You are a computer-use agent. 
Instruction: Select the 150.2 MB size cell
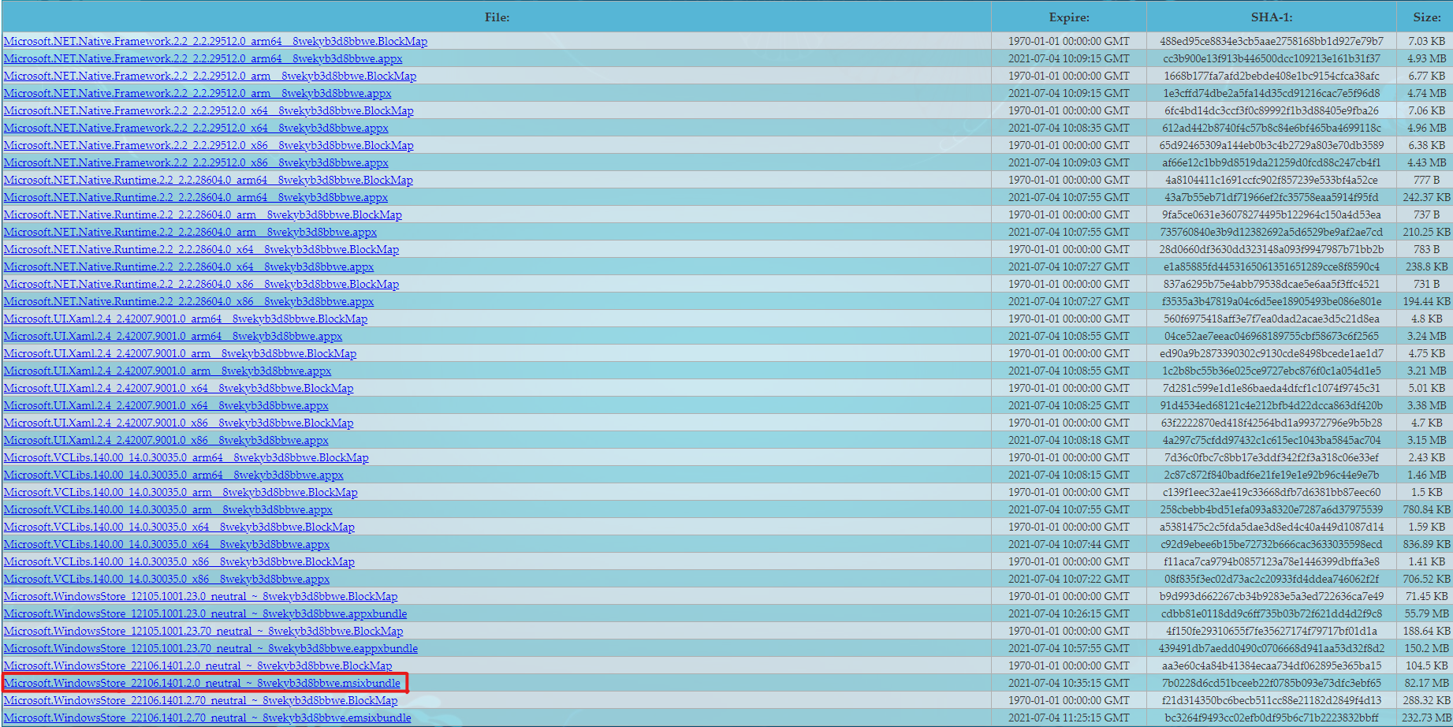1426,648
